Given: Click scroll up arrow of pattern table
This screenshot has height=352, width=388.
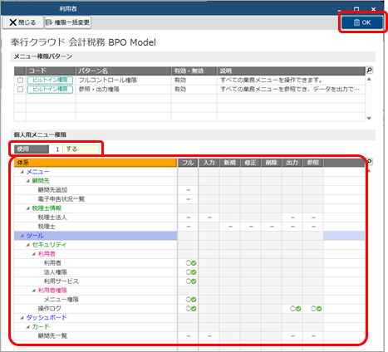Looking at the screenshot, I should click(x=369, y=80).
